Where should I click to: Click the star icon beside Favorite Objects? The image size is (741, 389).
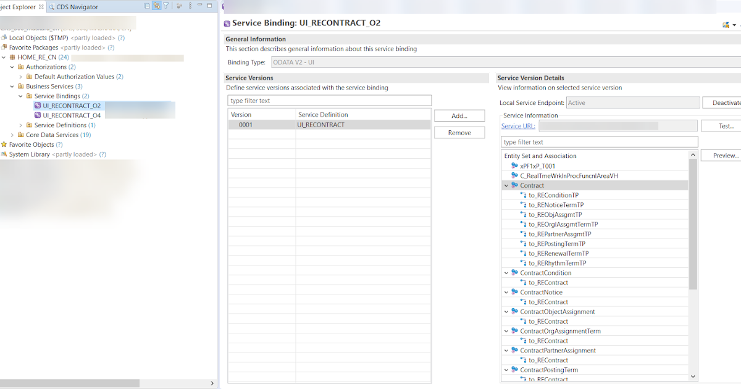pos(4,144)
